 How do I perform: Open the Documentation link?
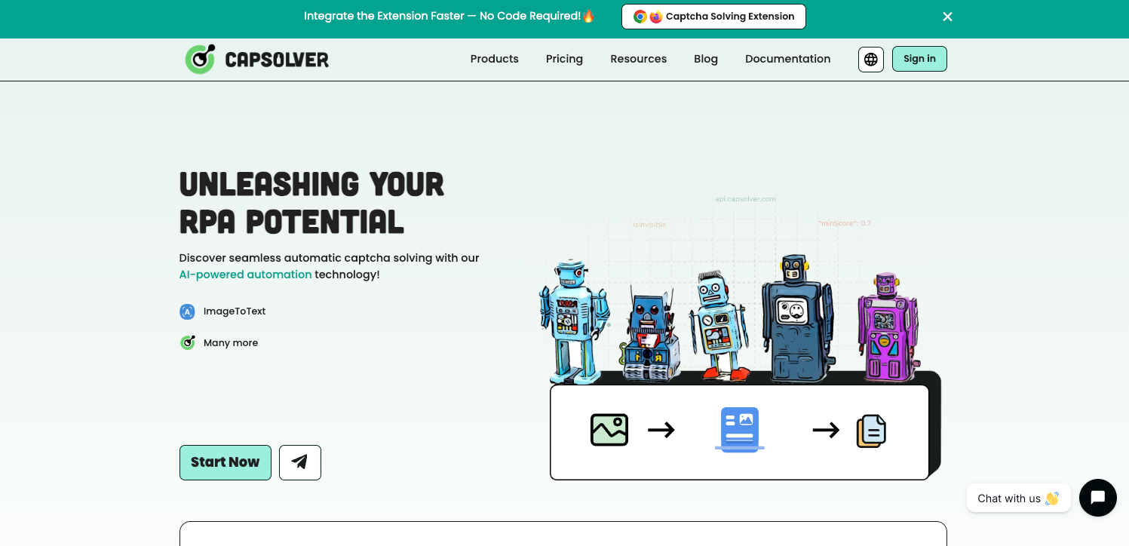(787, 59)
